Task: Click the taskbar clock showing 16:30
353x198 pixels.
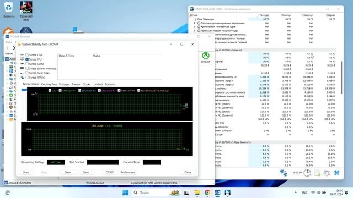Action: coord(336,193)
